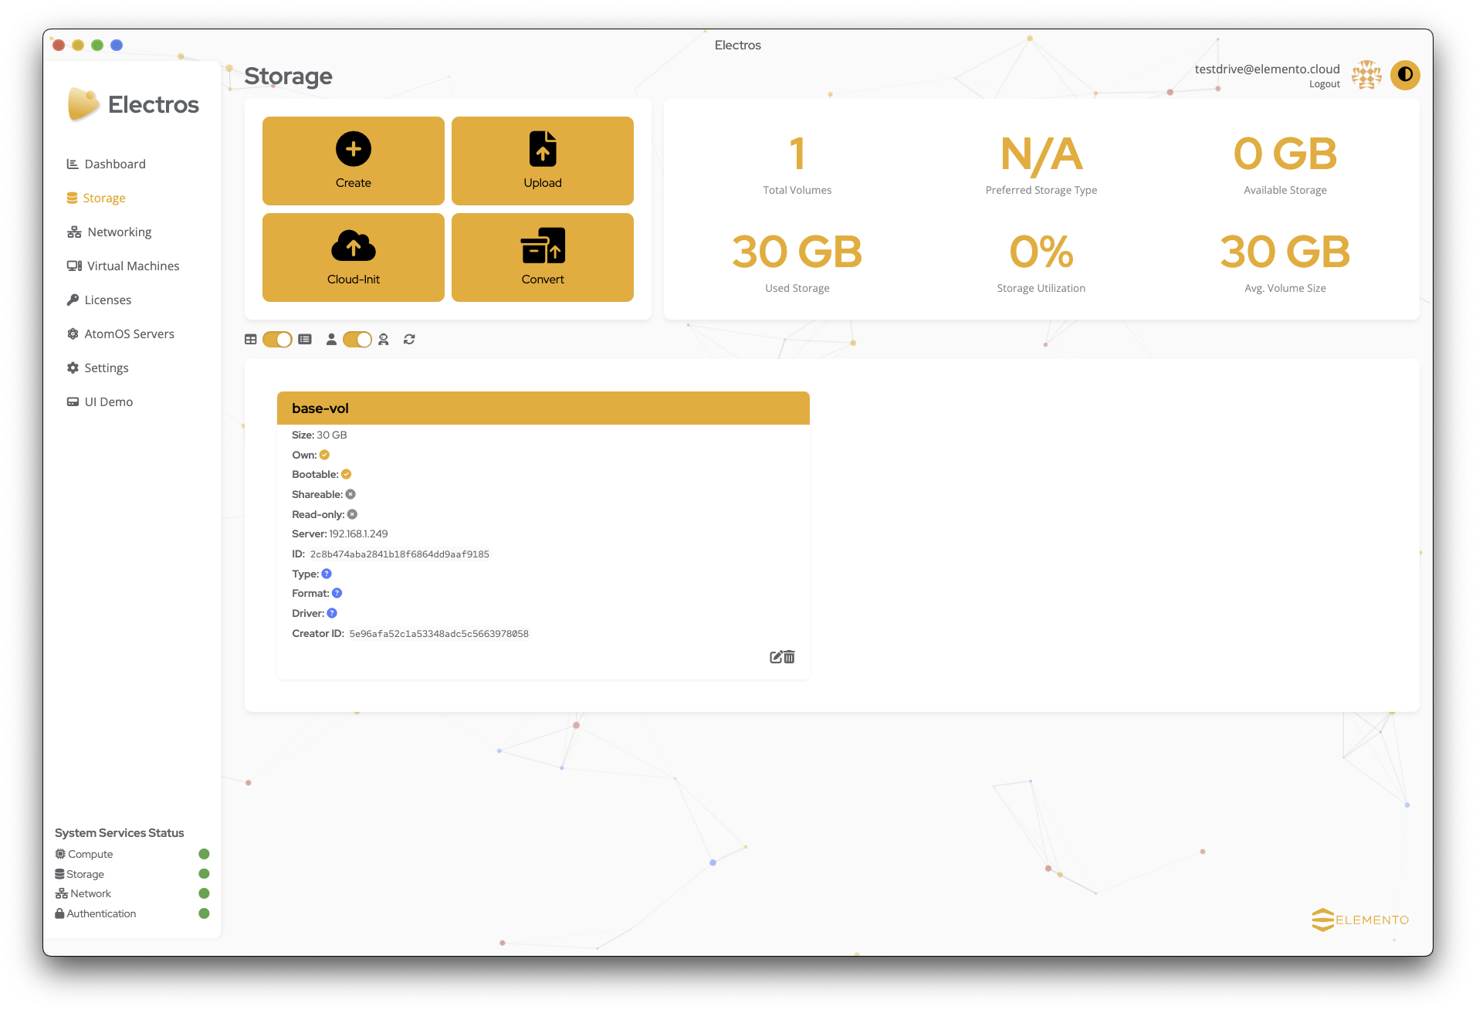Click the Create volume tile
This screenshot has height=1013, width=1476.
[x=353, y=161]
